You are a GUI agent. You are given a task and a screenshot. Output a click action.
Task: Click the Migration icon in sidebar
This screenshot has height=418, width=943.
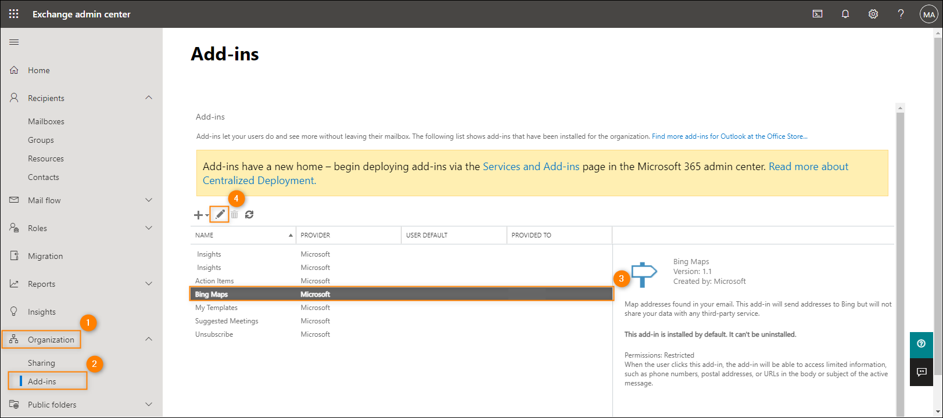(x=15, y=255)
